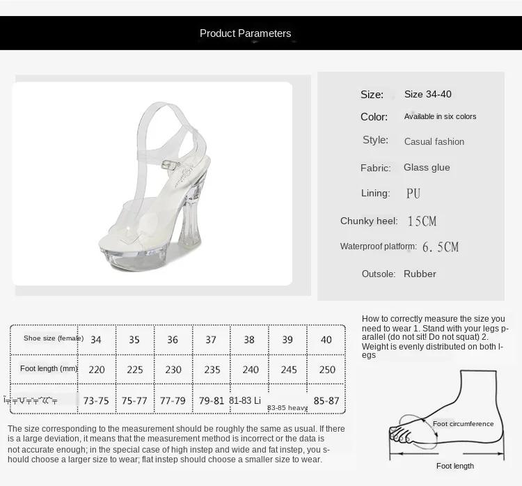Click foot length 230 cell
522x486 pixels.
173,370
